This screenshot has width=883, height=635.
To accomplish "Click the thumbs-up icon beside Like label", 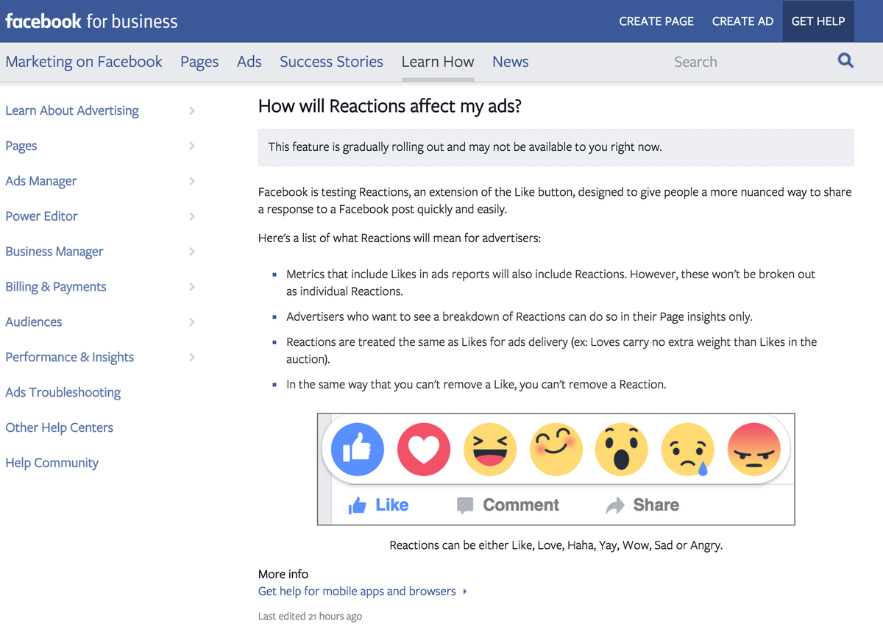I will 358,505.
